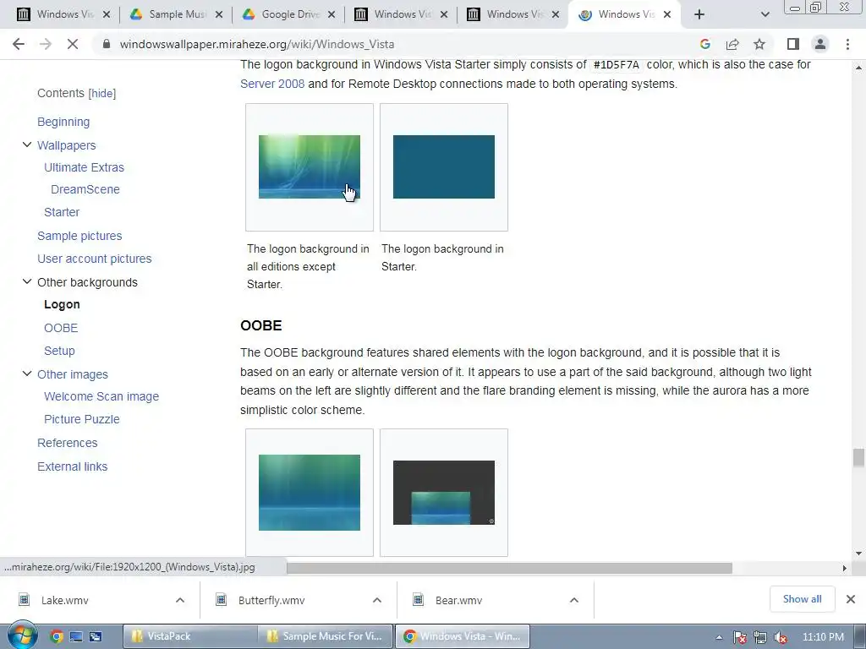
Task: Close the Sample Music Google Drive tab
Action: [x=219, y=15]
